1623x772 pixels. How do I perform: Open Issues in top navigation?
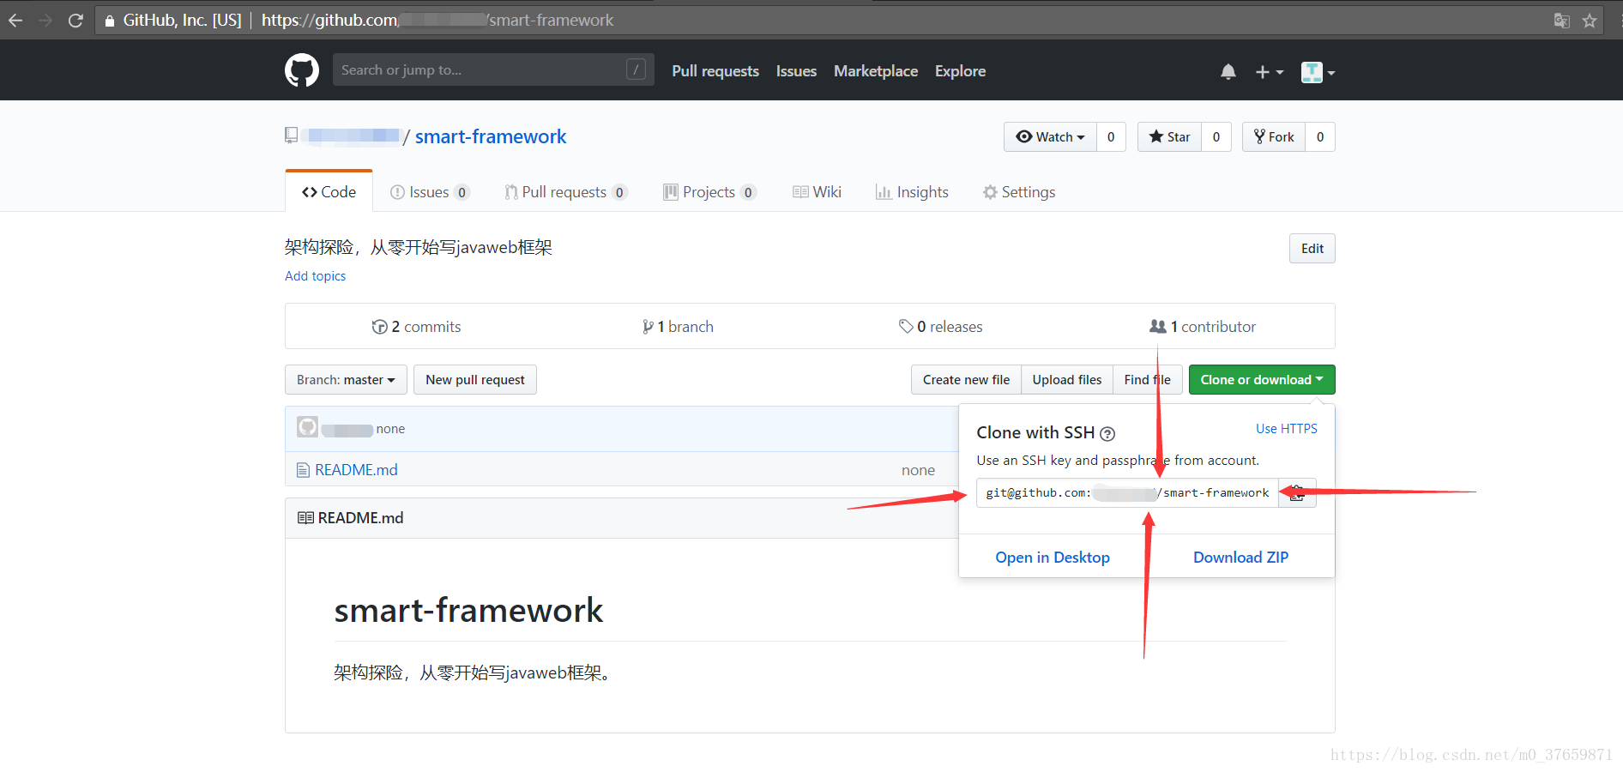pos(796,71)
